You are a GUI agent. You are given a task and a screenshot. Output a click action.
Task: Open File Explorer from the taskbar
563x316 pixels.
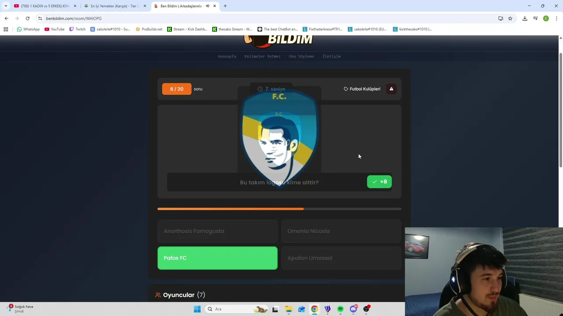pos(289,309)
